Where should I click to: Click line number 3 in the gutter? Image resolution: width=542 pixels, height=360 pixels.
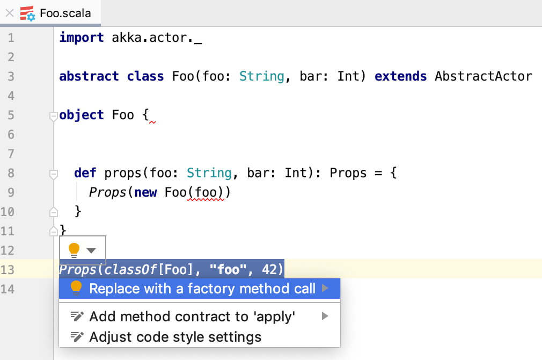point(11,76)
